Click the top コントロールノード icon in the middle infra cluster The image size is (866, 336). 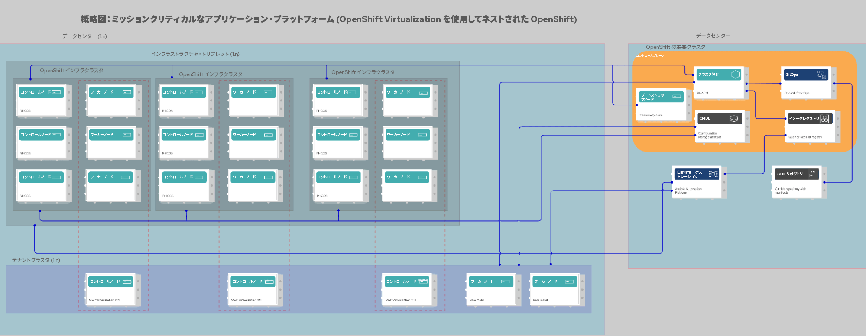(199, 92)
